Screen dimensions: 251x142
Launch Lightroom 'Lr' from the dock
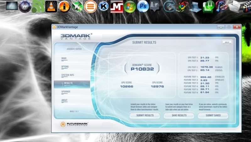155,6
